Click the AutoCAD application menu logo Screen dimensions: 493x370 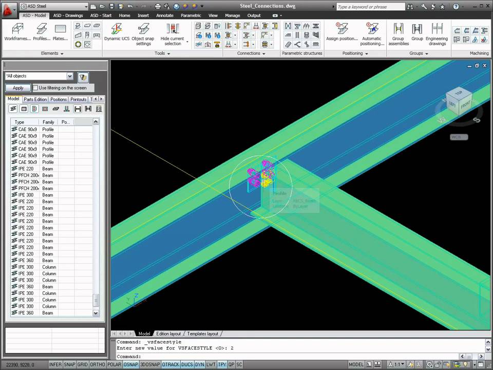[9, 9]
